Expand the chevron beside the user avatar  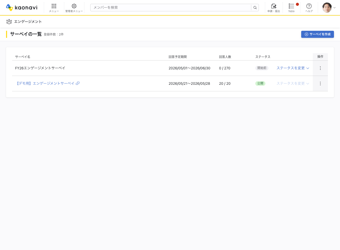point(334,8)
